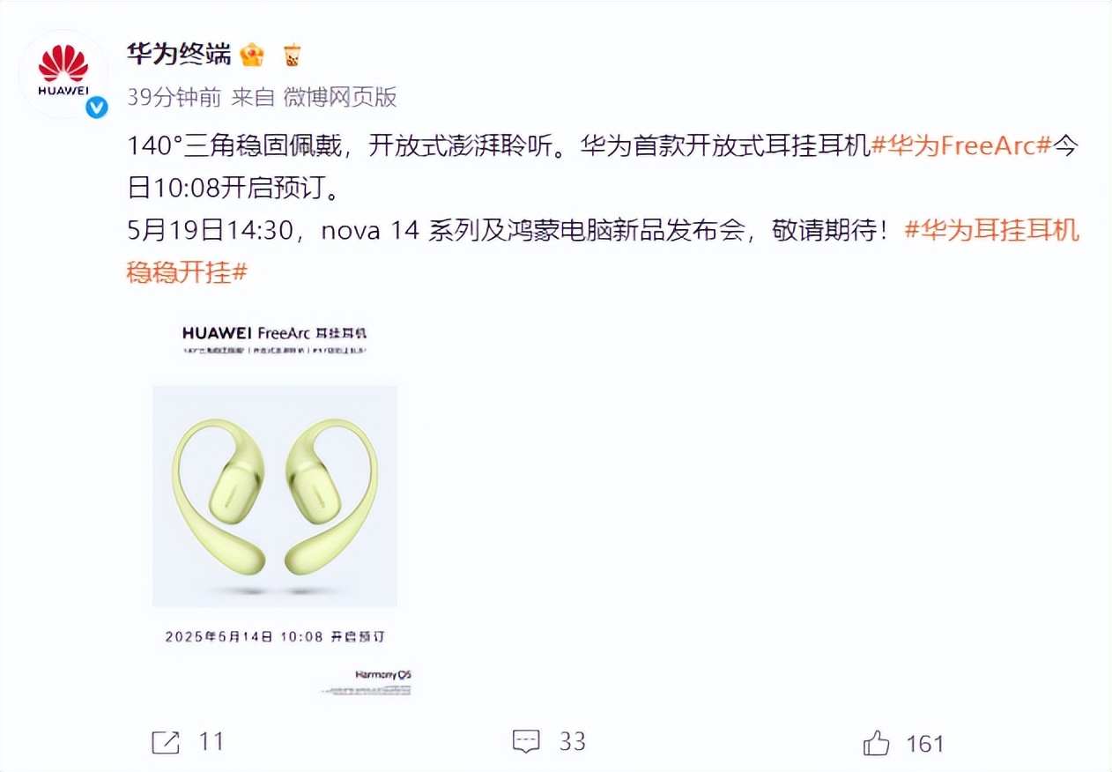The height and width of the screenshot is (772, 1112).
Task: Click the 微博网页版 source link
Action: click(x=340, y=97)
